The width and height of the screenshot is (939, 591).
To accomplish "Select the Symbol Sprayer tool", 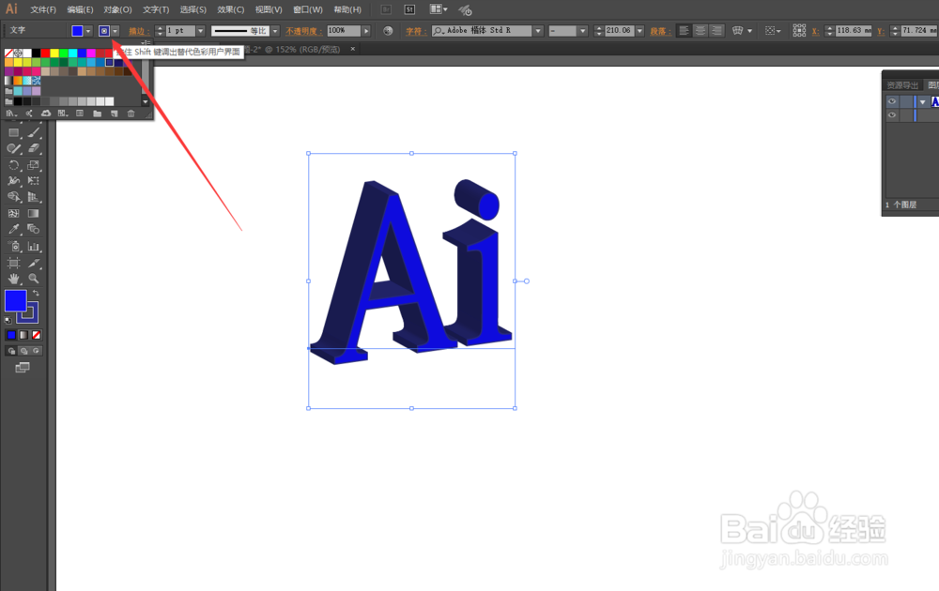I will coord(14,246).
